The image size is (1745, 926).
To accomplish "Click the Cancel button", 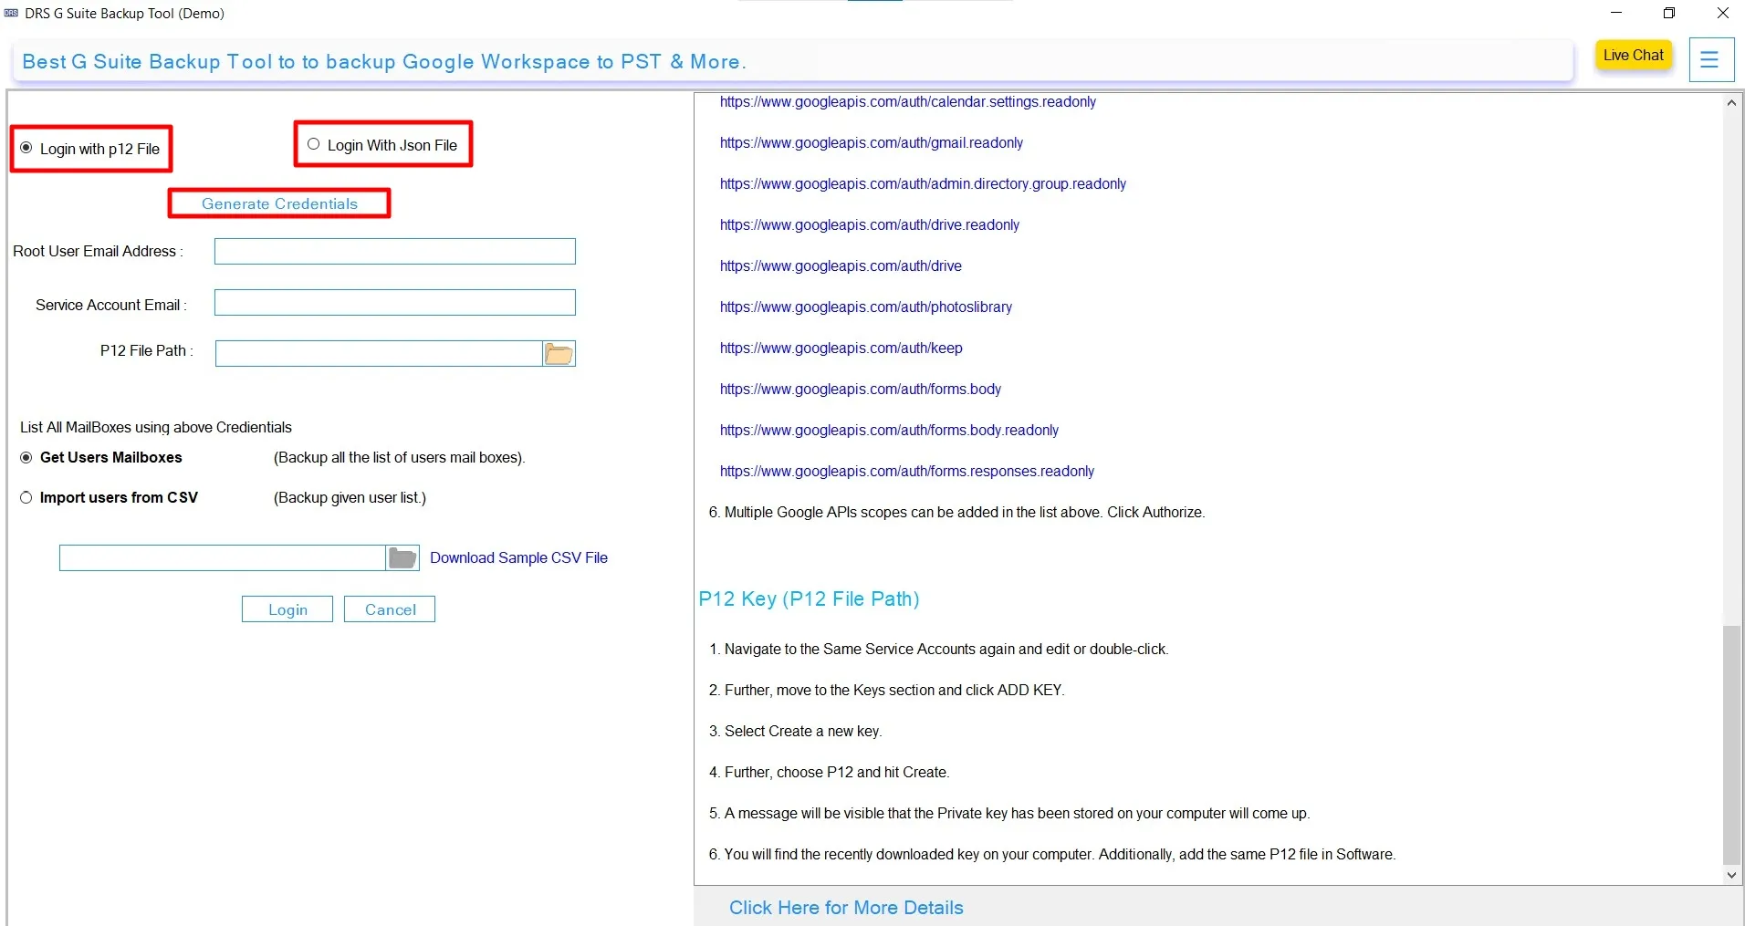I will coord(390,609).
